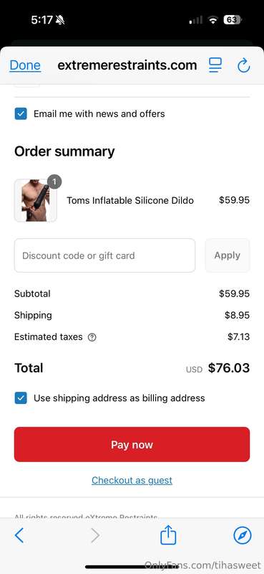Toggle Use shipping address as billing address
Screen dimensions: 264x574
21,398
